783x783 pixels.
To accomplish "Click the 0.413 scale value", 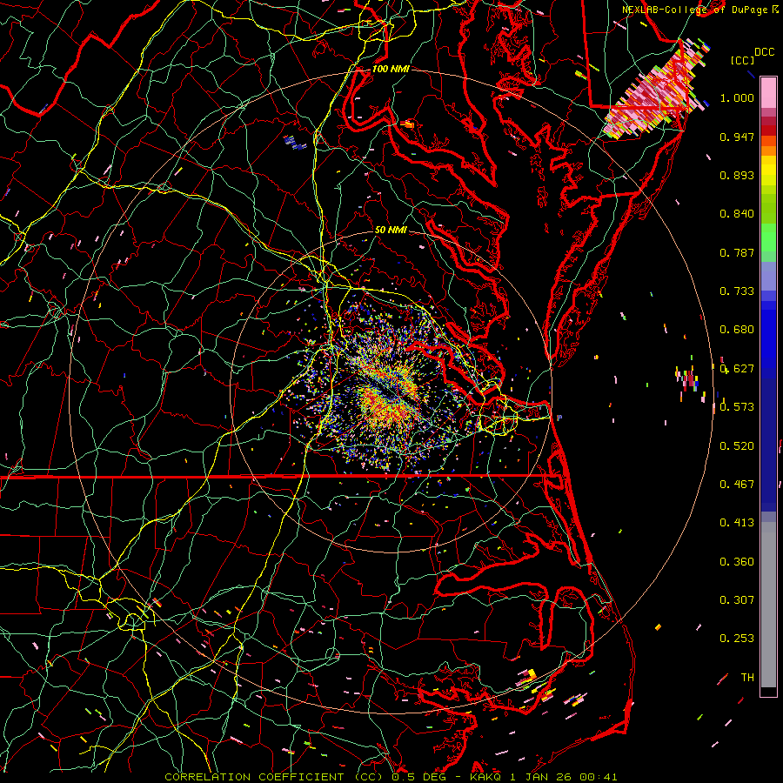I will (737, 523).
